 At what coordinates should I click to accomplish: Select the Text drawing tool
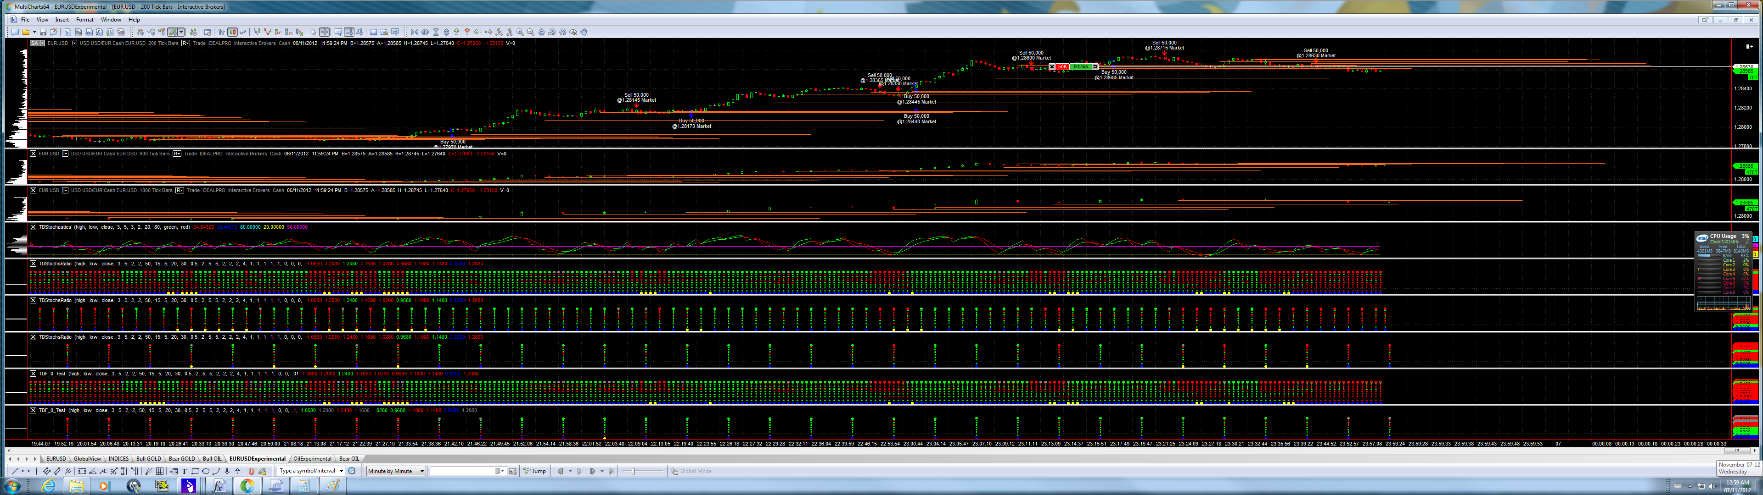pos(184,471)
